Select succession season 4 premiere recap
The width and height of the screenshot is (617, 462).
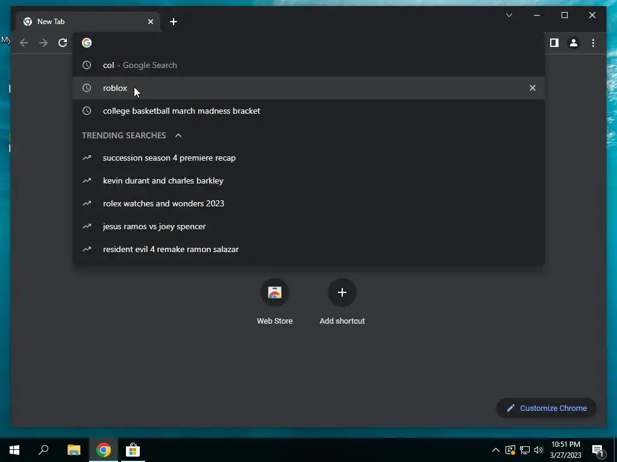308,158
